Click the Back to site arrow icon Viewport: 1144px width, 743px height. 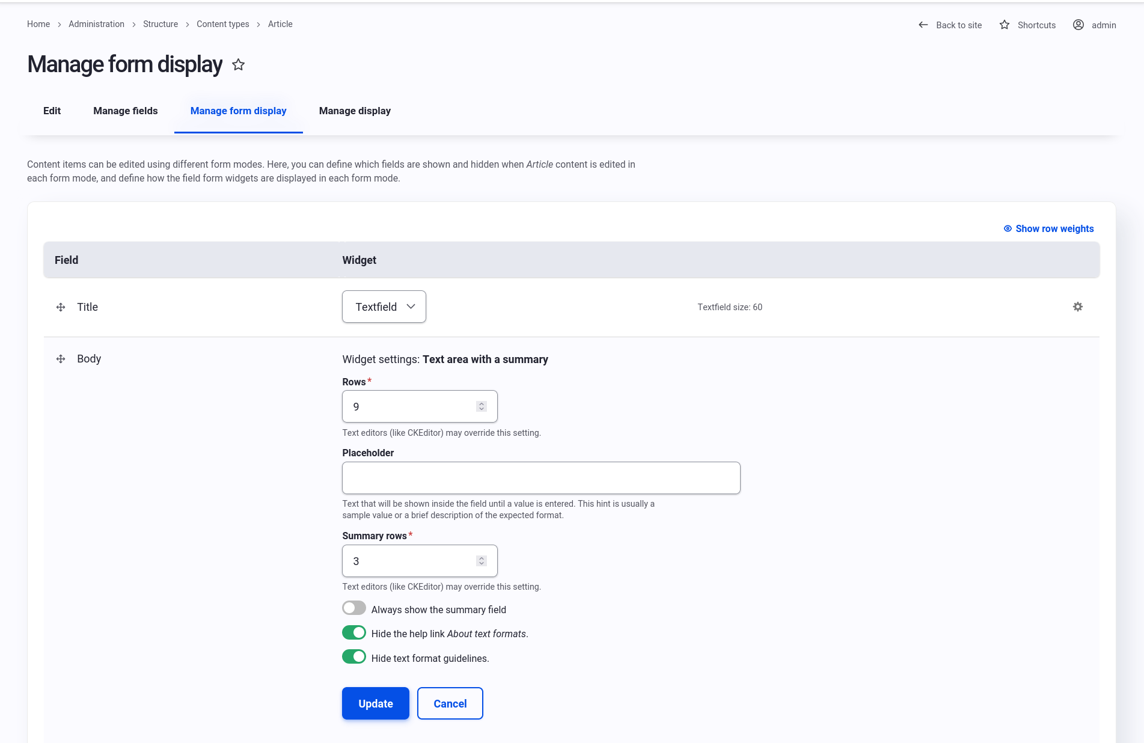(x=923, y=25)
